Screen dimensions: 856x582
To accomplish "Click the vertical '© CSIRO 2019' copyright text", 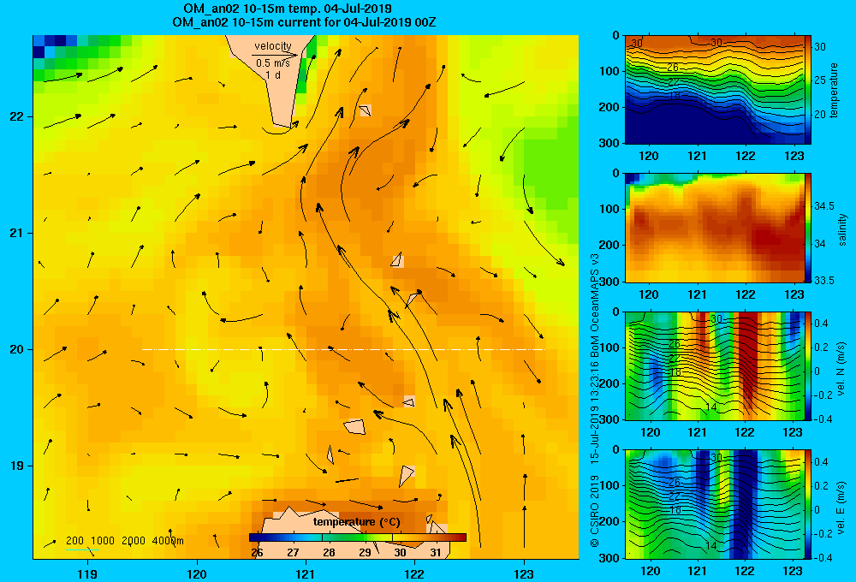I will pyautogui.click(x=595, y=510).
